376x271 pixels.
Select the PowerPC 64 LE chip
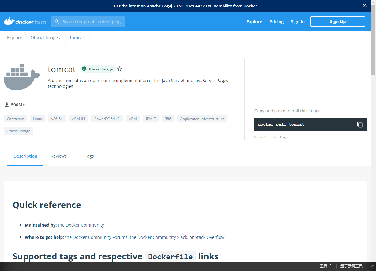click(107, 119)
